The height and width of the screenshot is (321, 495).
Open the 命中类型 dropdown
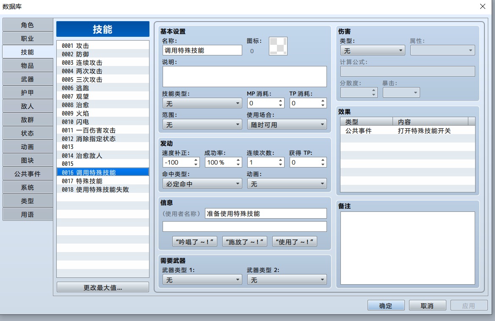coord(202,184)
